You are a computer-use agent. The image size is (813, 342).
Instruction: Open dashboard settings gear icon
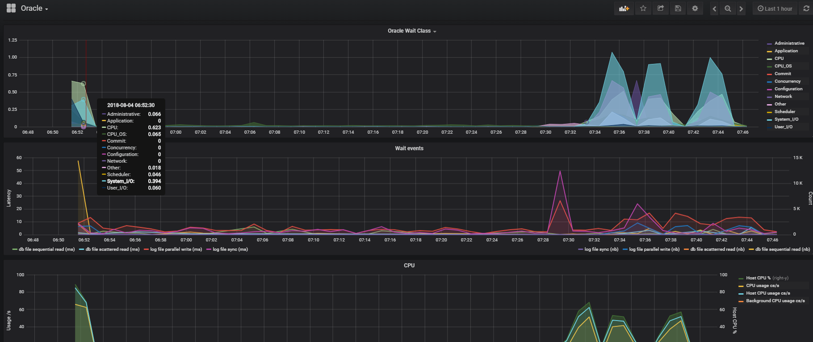pyautogui.click(x=695, y=8)
